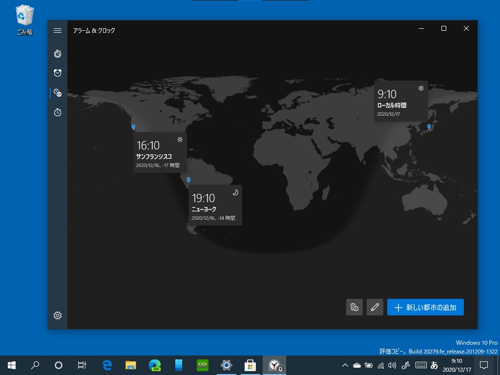Screen dimensions: 500x375
Task: Open the Stopwatch page in sidebar
Action: [58, 112]
